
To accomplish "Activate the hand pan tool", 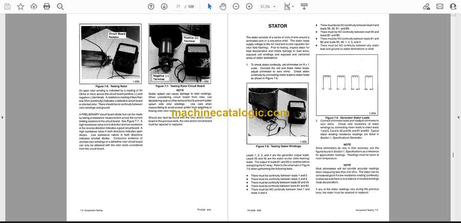I will pyautogui.click(x=223, y=7).
